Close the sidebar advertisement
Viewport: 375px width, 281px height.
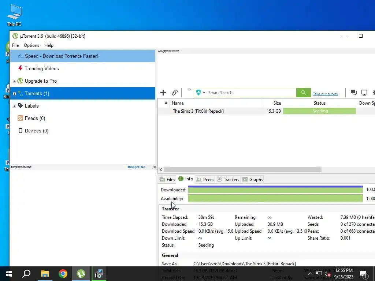point(155,167)
